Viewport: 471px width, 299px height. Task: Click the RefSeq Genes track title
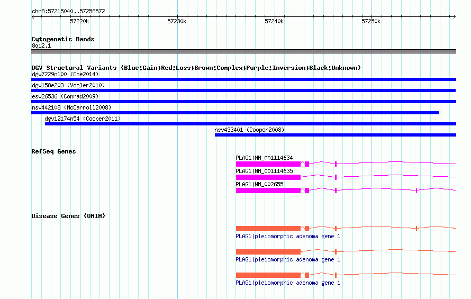click(x=53, y=151)
